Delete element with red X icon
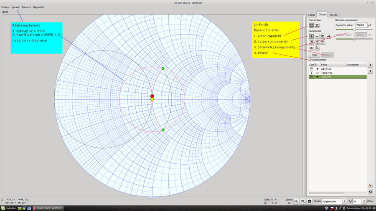This screenshot has width=376, height=211. [x=370, y=185]
